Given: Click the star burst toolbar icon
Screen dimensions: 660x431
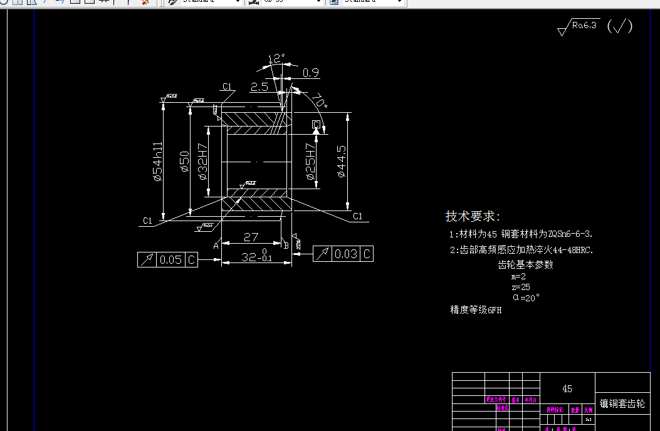Looking at the screenshot, I should pos(103,3).
